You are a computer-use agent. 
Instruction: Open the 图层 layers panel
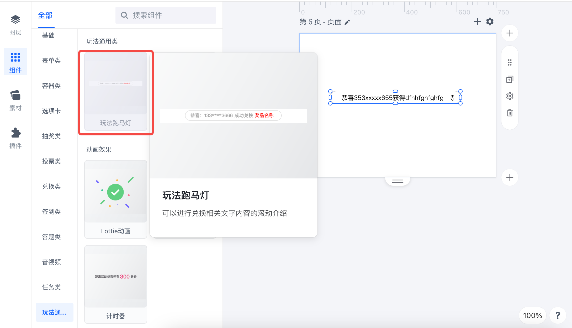[15, 25]
